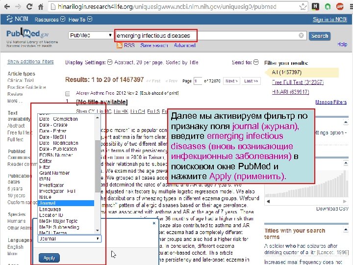The height and width of the screenshot is (265, 353).
Task: Click the field list scrollbar thumb
Action: point(98,166)
